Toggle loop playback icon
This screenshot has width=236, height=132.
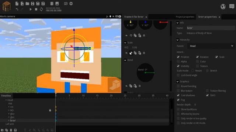41,9
